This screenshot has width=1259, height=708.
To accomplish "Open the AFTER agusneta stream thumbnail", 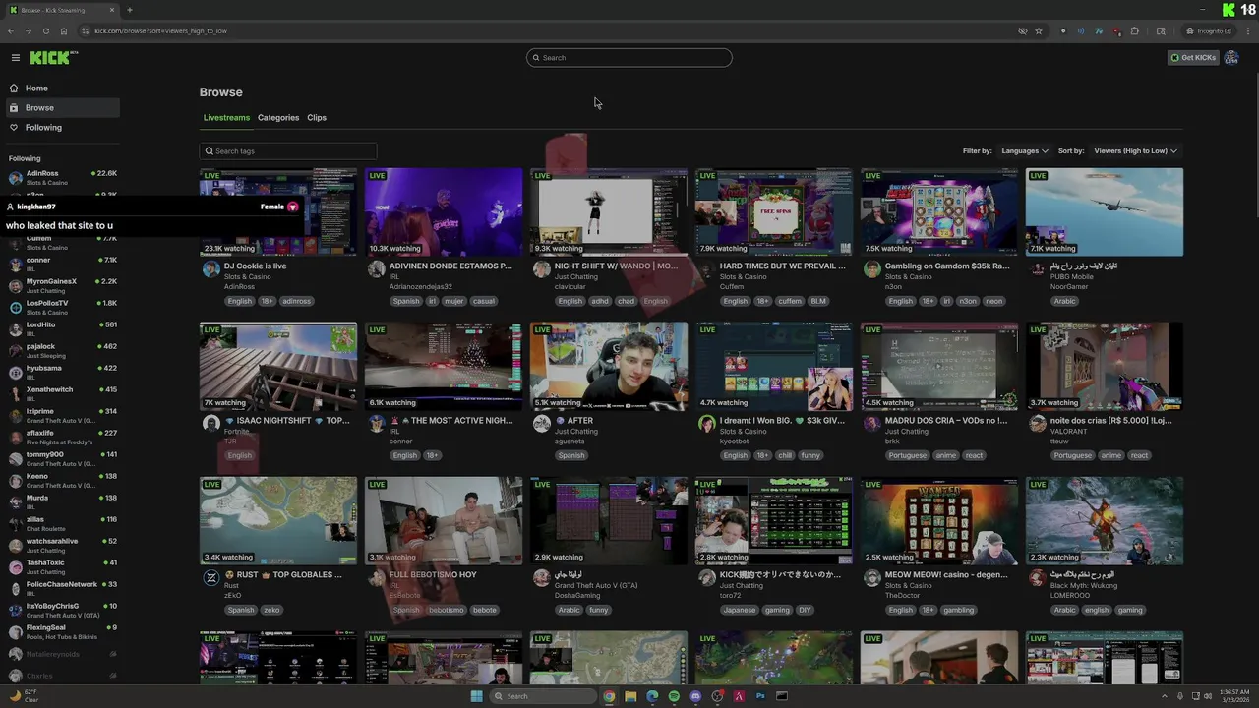I will tap(609, 367).
